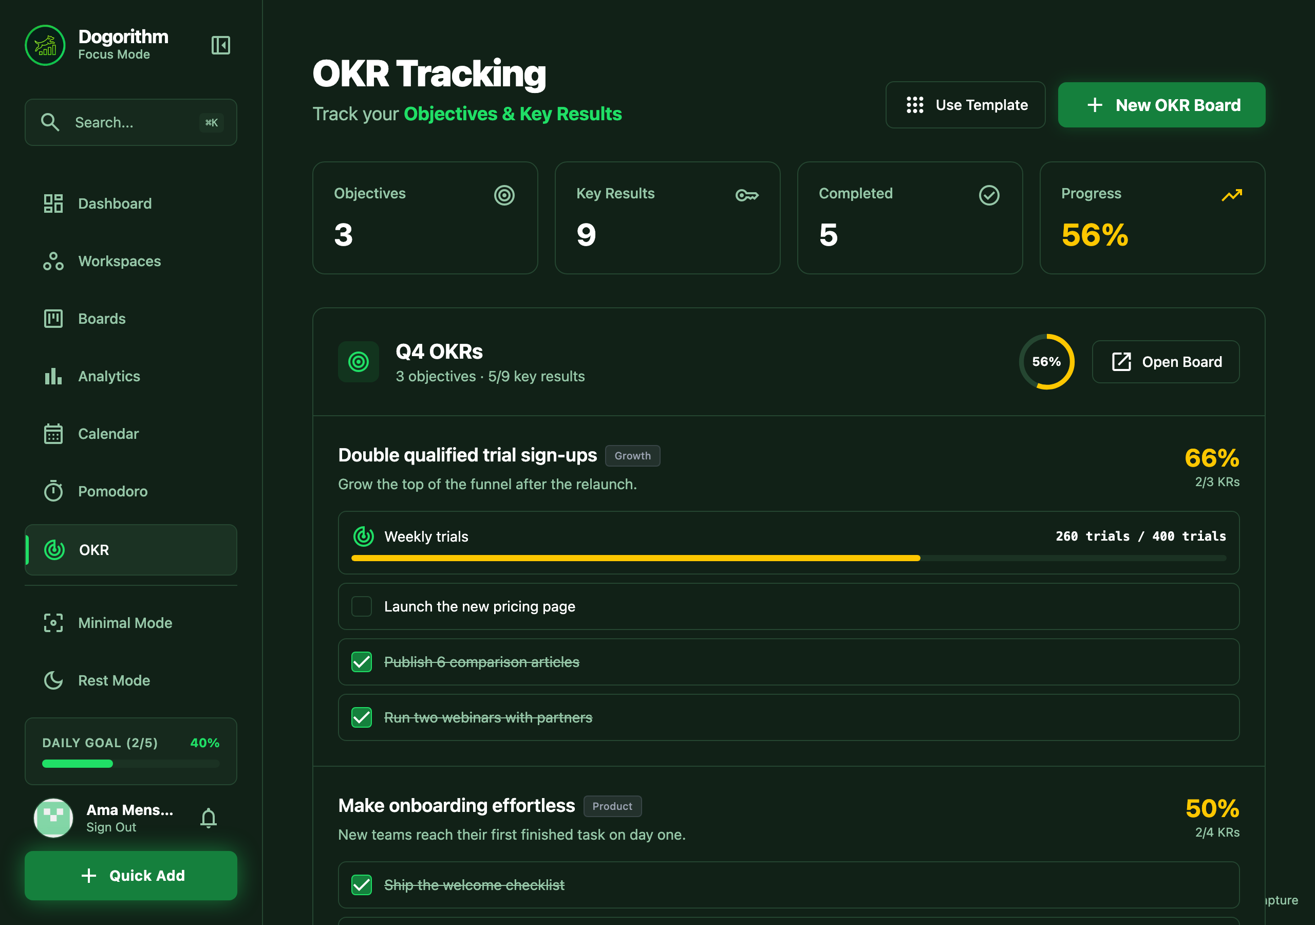Open Board for Q4 OKRs

click(1166, 362)
